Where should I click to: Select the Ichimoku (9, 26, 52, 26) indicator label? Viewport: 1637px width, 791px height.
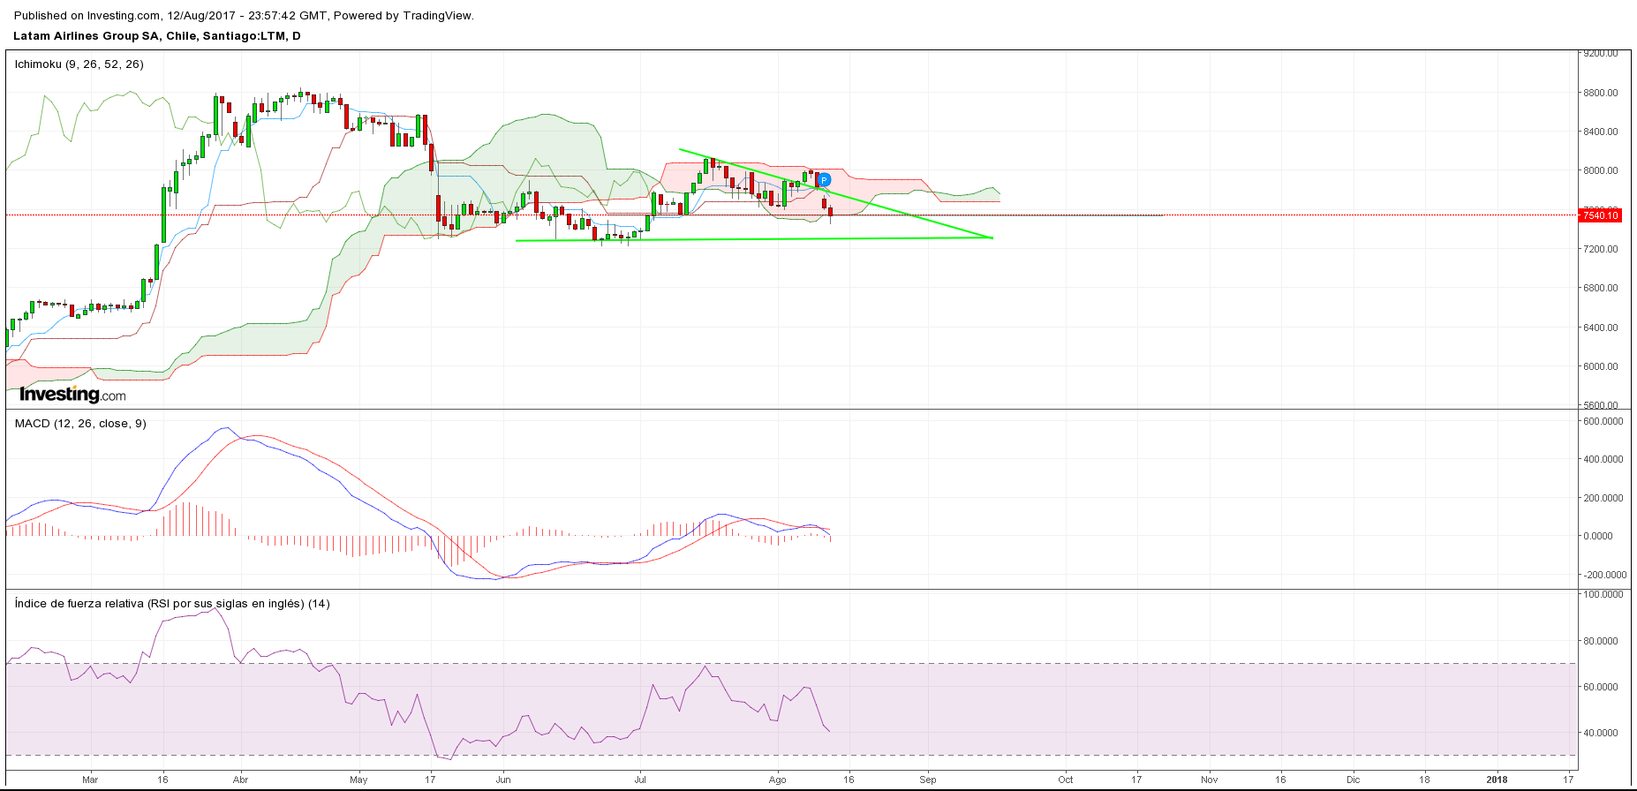click(79, 64)
